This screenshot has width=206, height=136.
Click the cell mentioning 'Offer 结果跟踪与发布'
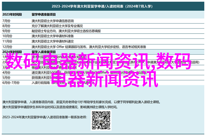click(89, 47)
